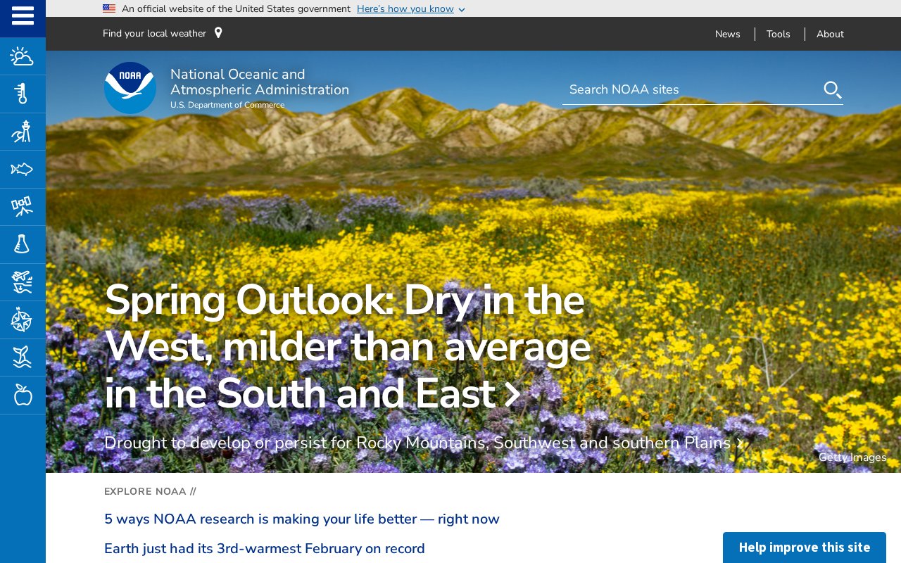Viewport: 901px width, 563px height.
Task: Open the Spring Outlook headline link
Action: click(347, 347)
